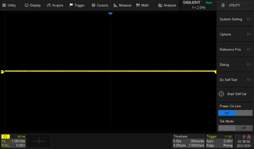Toggle the Power On Line switch
Viewport: 254px width, 149px height.
tap(235, 113)
